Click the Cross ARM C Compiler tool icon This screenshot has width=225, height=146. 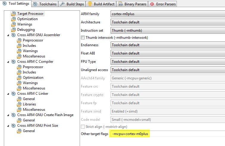[13, 62]
